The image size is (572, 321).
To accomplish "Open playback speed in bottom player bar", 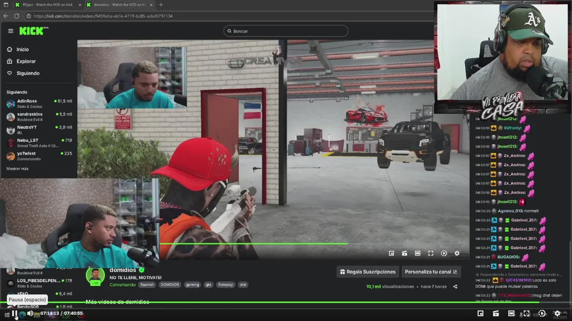I will point(542,313).
